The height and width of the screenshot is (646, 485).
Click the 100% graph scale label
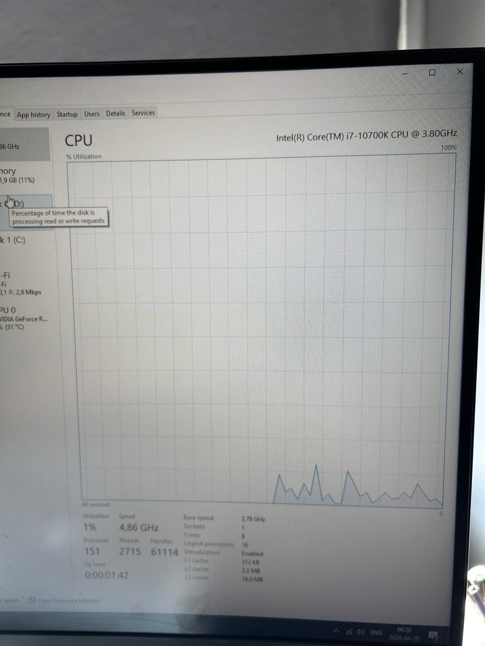[449, 148]
